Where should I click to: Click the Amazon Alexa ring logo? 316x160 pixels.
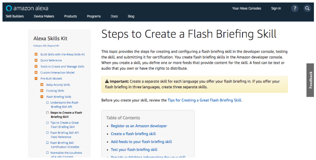tap(9, 8)
